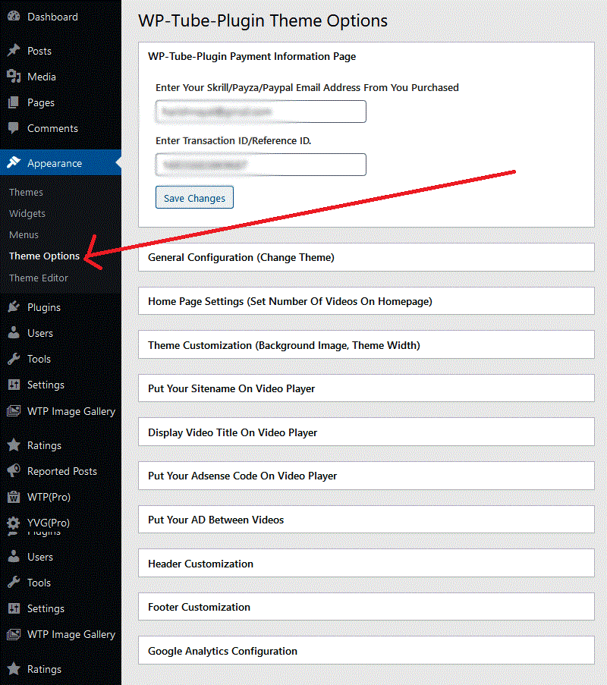Expand the Header Customization section
Image resolution: width=607 pixels, height=685 pixels.
tap(366, 564)
